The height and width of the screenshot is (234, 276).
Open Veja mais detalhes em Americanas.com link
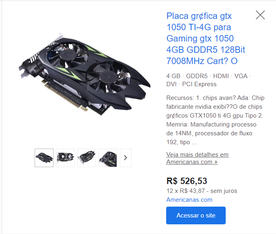tap(197, 158)
